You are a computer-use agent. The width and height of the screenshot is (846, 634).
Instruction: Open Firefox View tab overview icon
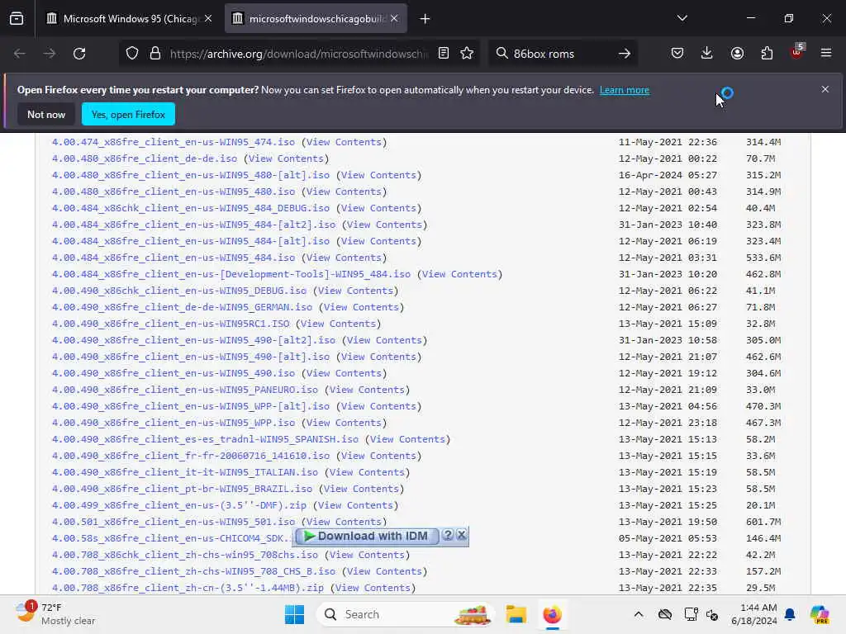[x=17, y=19]
